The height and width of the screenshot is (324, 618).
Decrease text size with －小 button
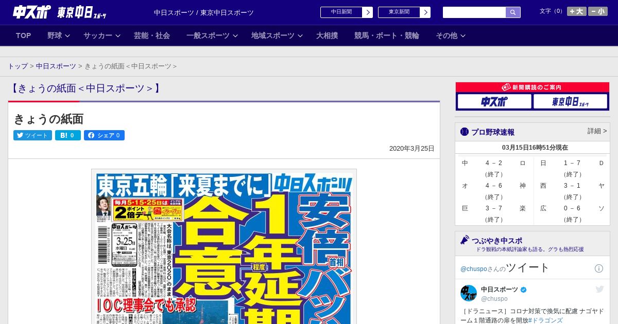598,11
